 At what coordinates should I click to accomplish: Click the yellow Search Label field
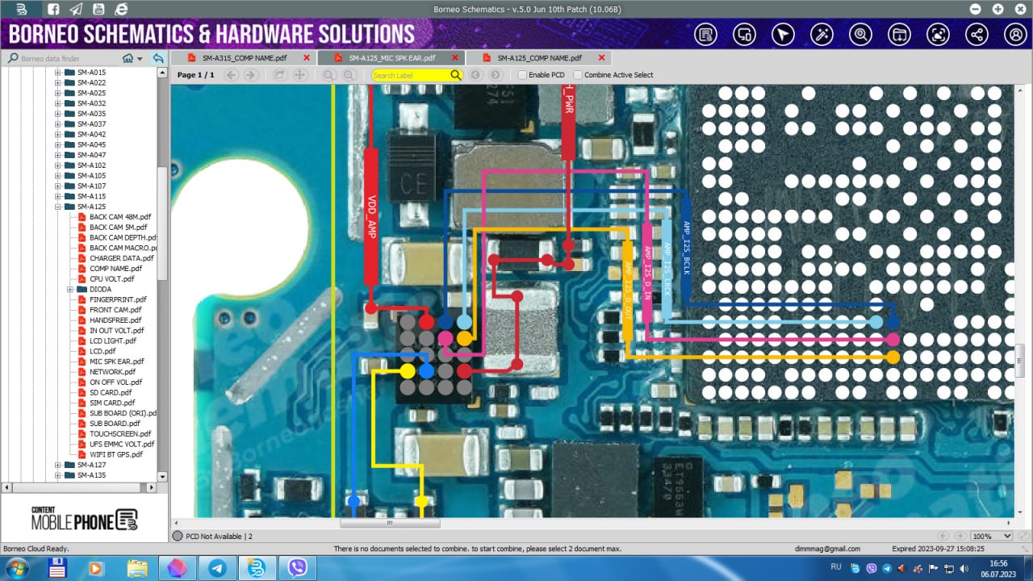tap(411, 75)
